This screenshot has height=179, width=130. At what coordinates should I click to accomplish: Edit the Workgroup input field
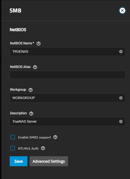coord(67,98)
